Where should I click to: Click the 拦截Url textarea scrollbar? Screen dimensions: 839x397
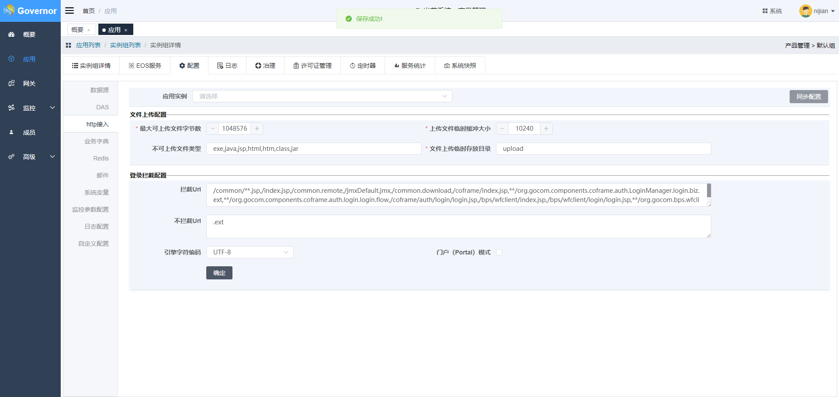click(x=709, y=191)
